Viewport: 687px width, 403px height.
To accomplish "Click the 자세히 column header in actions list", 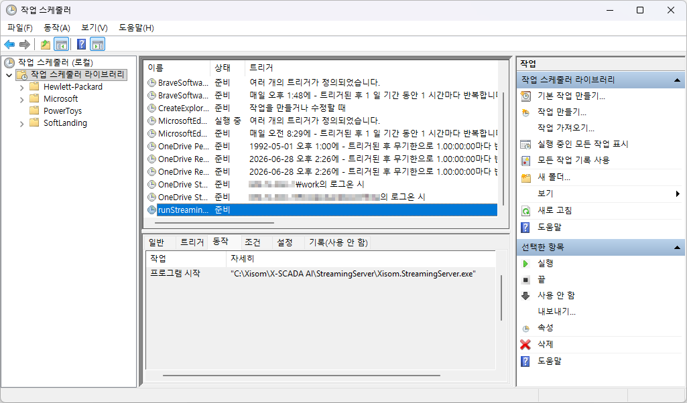I will [361, 258].
